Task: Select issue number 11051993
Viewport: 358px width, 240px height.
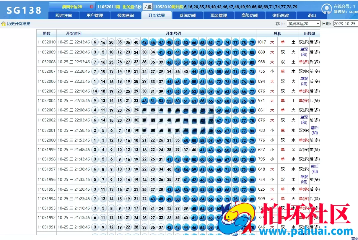Action: pyautogui.click(x=46, y=208)
